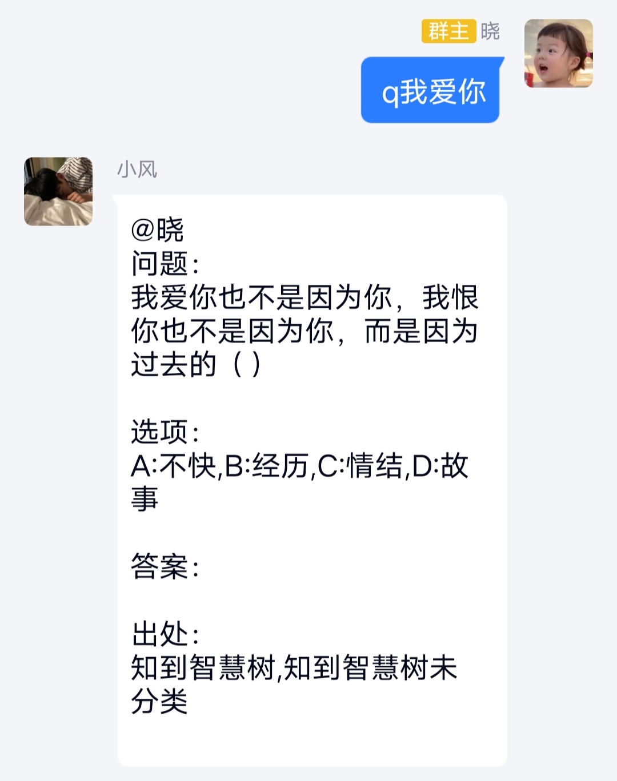Tap option A:不快
The image size is (617, 781).
pos(174,466)
